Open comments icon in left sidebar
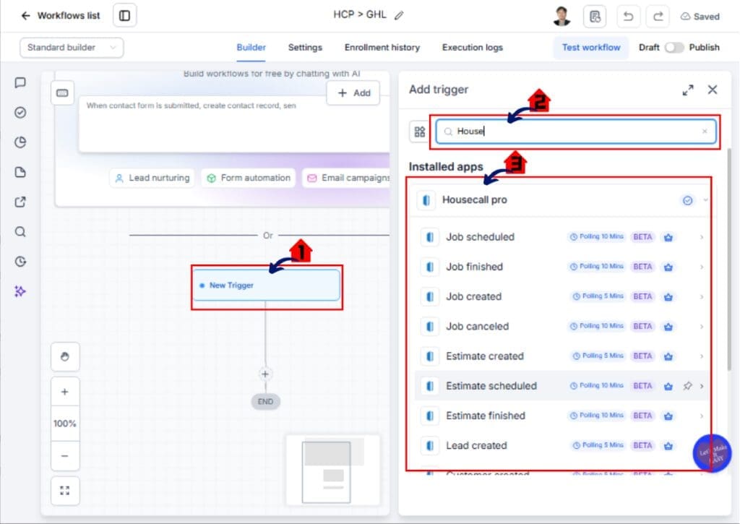Image resolution: width=740 pixels, height=524 pixels. (20, 82)
